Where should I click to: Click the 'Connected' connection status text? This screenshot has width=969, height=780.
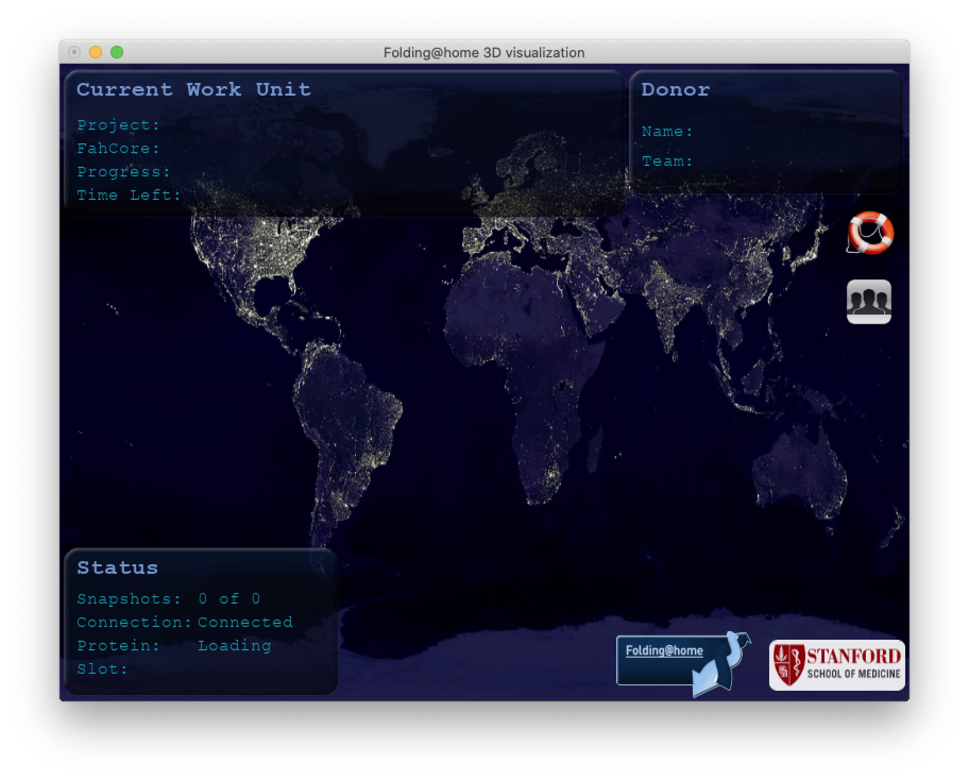click(245, 622)
